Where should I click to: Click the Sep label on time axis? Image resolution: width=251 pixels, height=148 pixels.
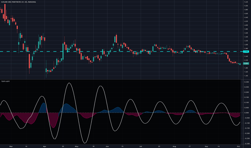click(x=206, y=146)
